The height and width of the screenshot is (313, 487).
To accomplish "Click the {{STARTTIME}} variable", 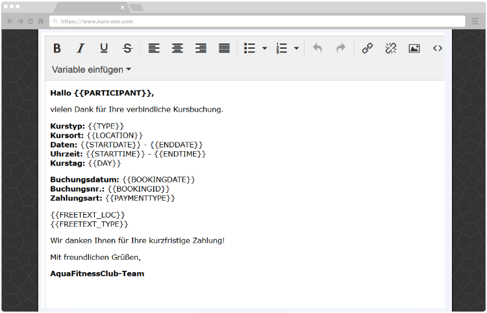I will point(116,154).
